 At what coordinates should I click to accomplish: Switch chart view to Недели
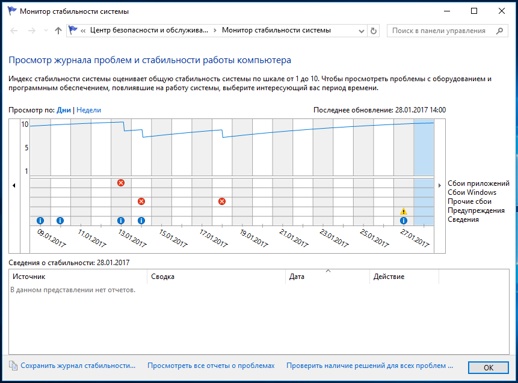(x=88, y=110)
